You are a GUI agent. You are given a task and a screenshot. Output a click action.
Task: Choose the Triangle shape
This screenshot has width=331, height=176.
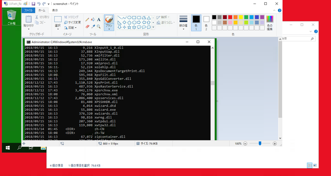click(149, 18)
